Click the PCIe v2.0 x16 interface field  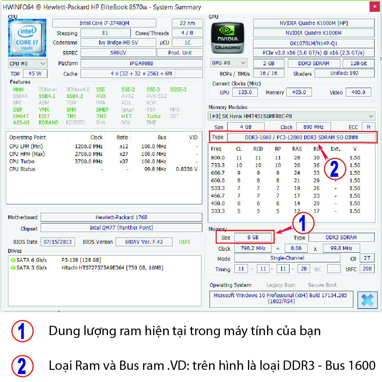(314, 53)
